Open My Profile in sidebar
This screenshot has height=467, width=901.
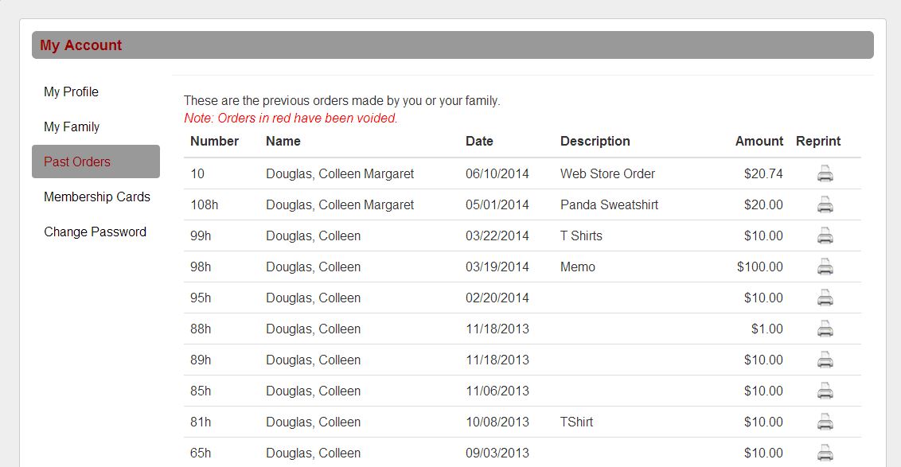(x=72, y=92)
